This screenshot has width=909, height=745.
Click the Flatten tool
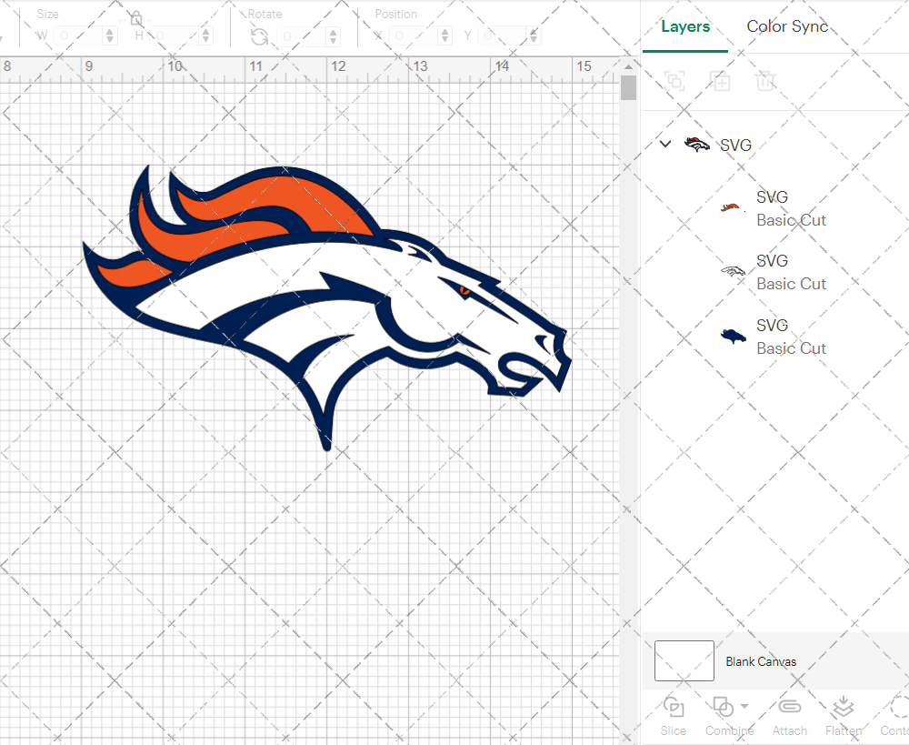tap(844, 716)
